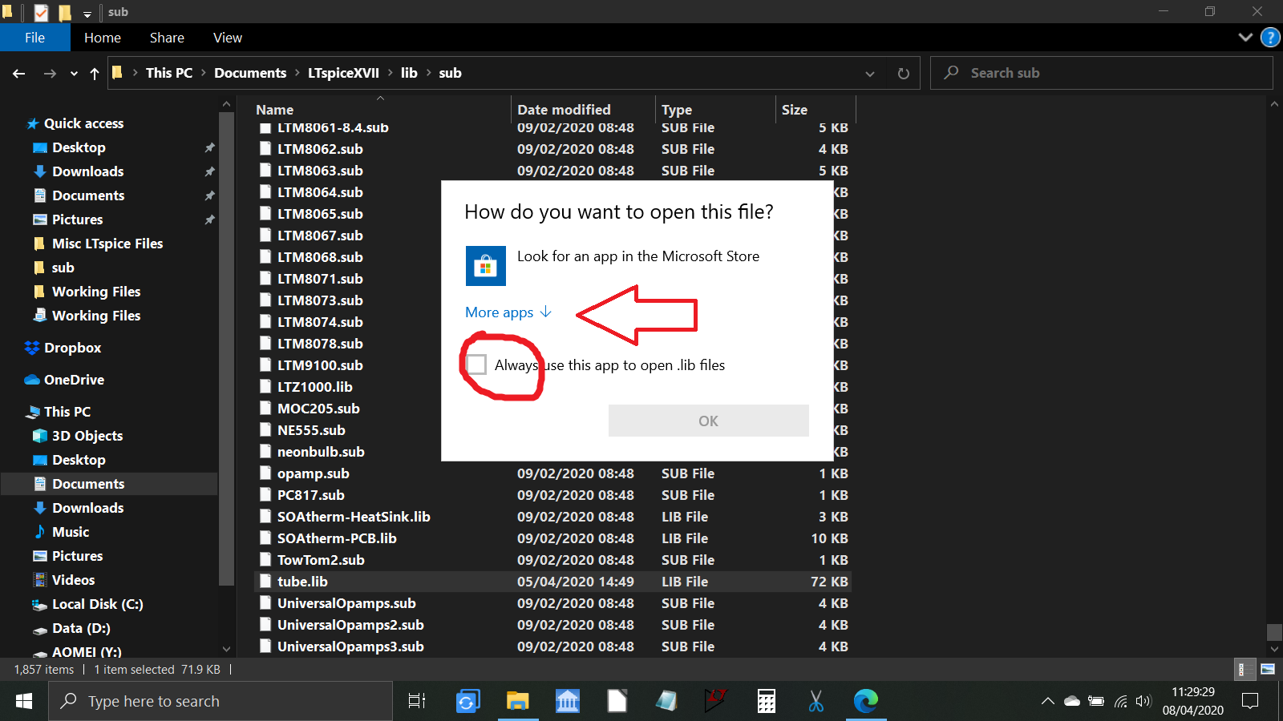Expand the LTspiceXVII breadcrumb chevron
Viewport: 1283px width, 721px height.
(x=391, y=73)
